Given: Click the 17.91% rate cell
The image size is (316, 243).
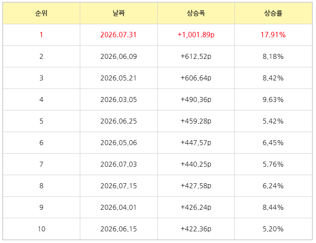Looking at the screenshot, I should [x=273, y=35].
